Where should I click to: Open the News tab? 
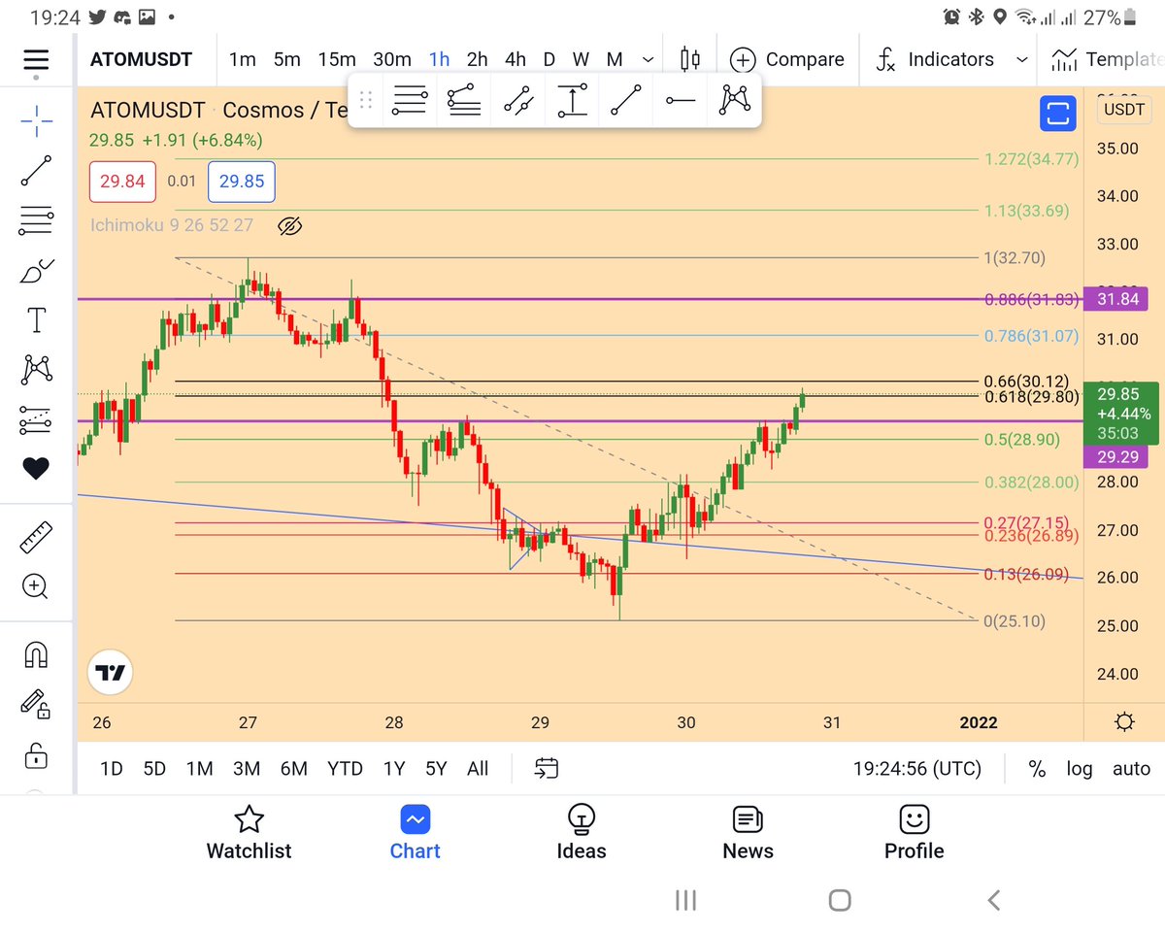(748, 833)
